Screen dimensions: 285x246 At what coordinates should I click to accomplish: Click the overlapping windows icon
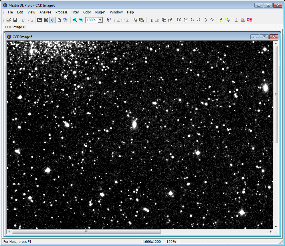click(164, 20)
